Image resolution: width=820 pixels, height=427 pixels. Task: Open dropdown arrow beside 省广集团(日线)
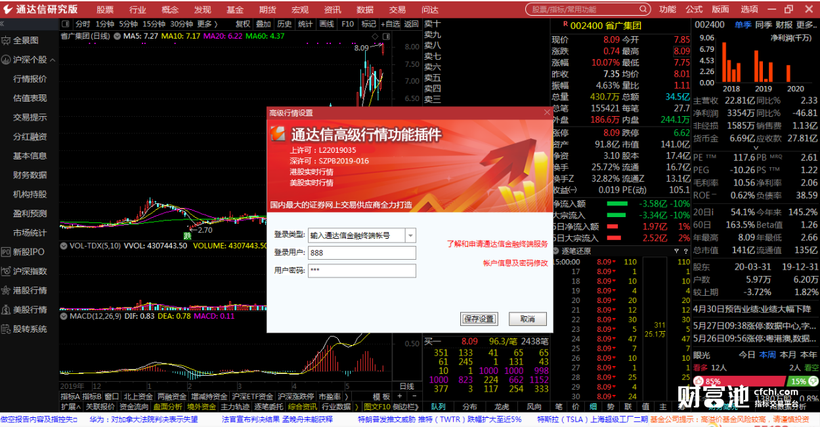[117, 36]
